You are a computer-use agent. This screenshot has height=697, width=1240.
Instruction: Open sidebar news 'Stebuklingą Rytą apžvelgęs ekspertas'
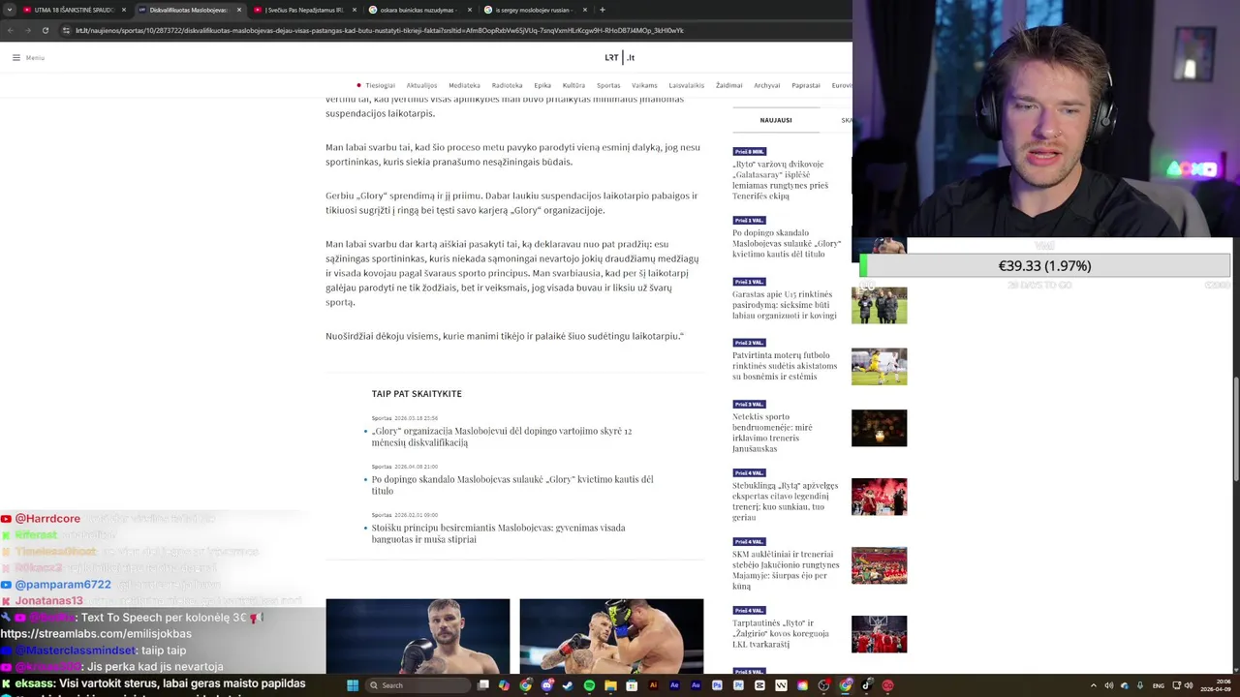click(x=785, y=501)
